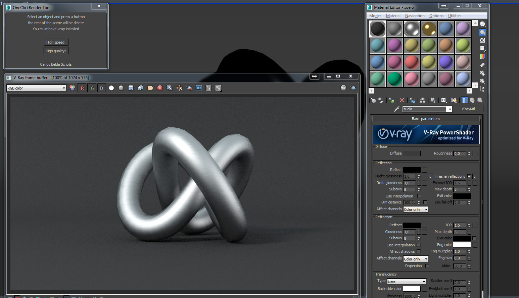This screenshot has width=519, height=298.
Task: Toggle the green channel in the frame buffer
Action: pos(92,88)
